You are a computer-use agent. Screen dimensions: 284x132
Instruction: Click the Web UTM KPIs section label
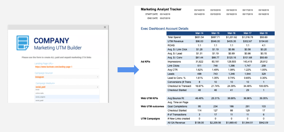click(x=150, y=98)
